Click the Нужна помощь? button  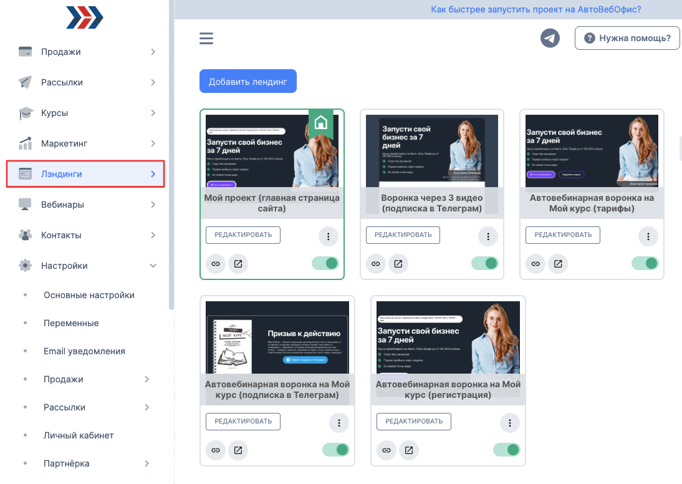[627, 38]
